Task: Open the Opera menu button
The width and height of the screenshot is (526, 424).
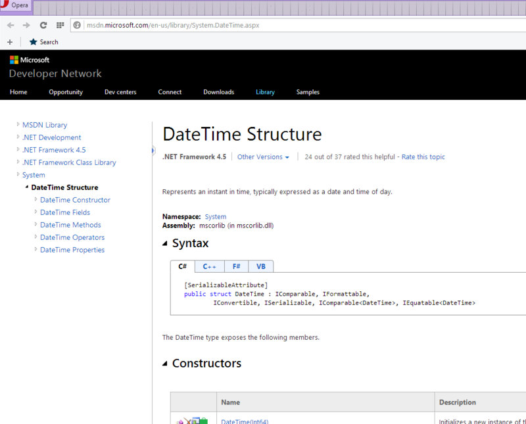Action: coord(15,5)
